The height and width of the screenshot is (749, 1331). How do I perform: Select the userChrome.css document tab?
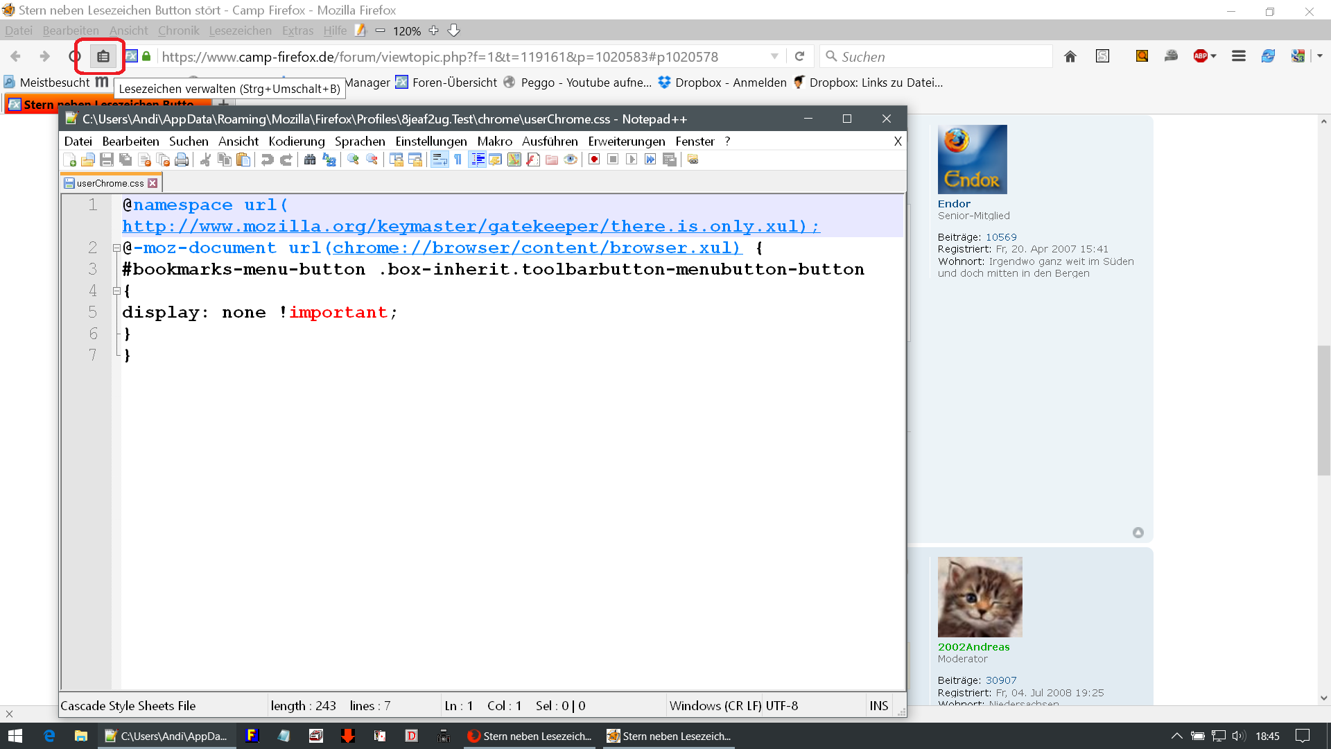[110, 183]
